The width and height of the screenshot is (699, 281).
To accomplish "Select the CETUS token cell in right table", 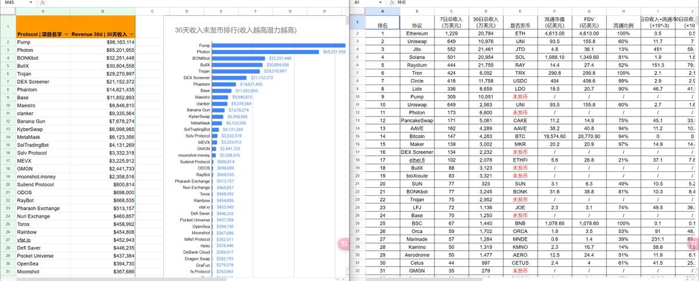I will pyautogui.click(x=520, y=263).
